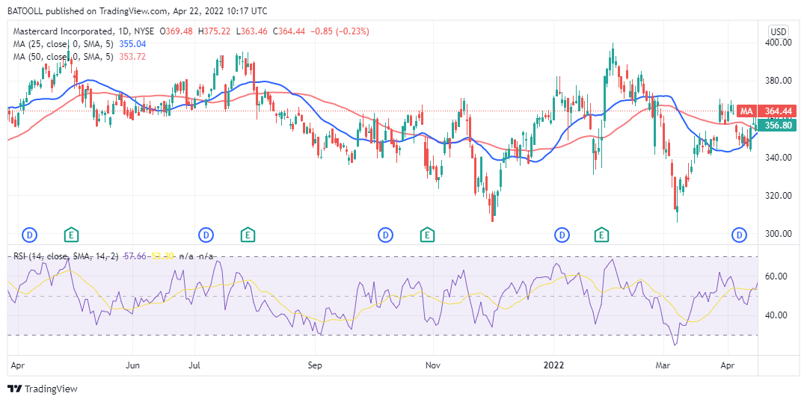The height and width of the screenshot is (402, 807).
Task: Click the USD currency button
Action: coord(777,31)
